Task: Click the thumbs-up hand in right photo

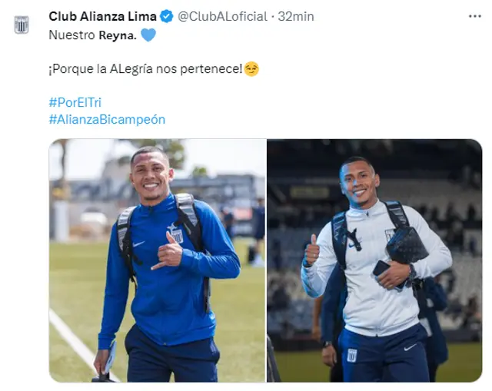Action: [311, 251]
